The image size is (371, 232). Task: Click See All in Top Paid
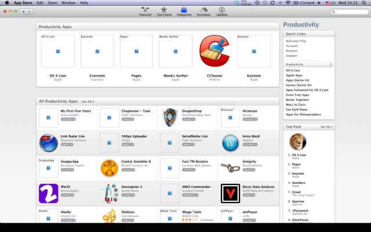click(x=326, y=127)
